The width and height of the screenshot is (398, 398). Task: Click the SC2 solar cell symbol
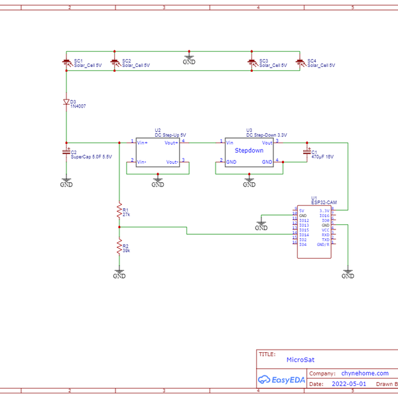click(x=114, y=63)
